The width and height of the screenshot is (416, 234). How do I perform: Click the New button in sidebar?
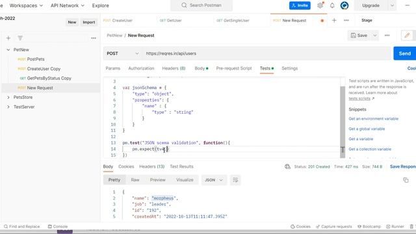click(x=72, y=22)
